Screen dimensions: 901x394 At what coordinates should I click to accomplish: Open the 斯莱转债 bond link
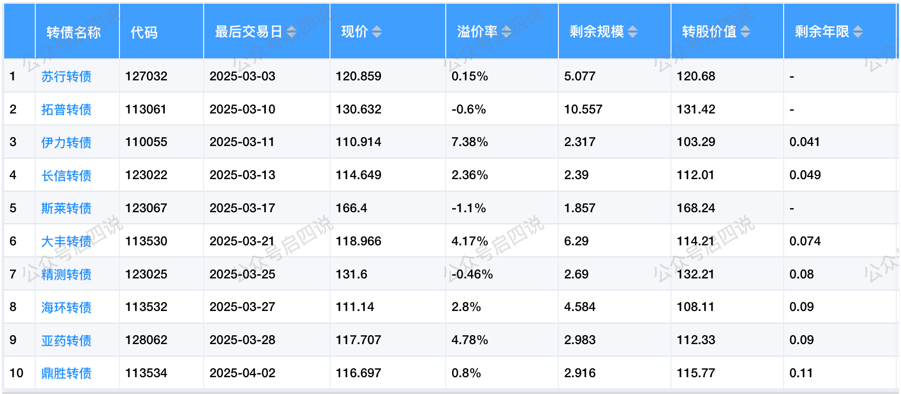click(x=66, y=209)
